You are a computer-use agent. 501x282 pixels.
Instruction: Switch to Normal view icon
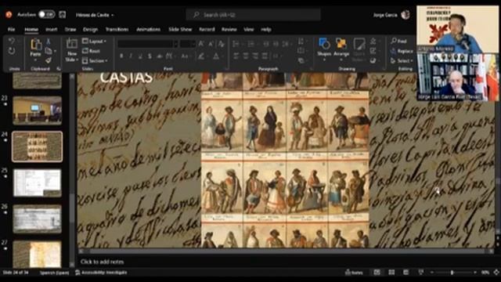coord(377,273)
